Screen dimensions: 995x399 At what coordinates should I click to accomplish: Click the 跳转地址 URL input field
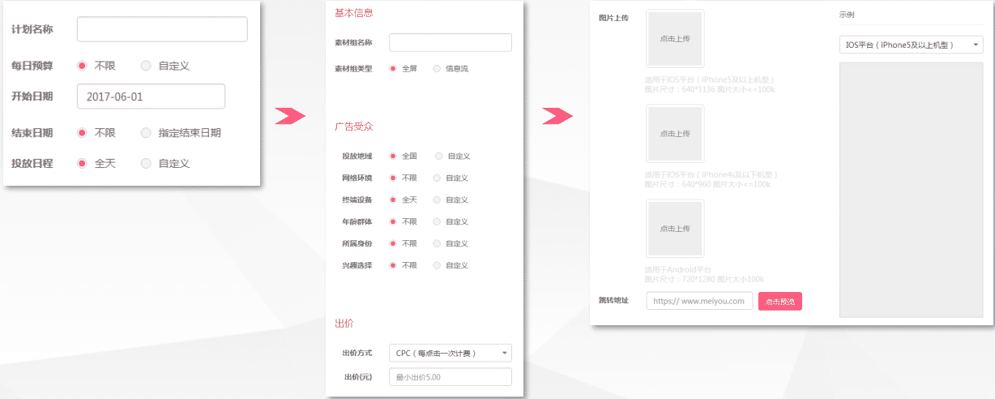click(x=699, y=301)
